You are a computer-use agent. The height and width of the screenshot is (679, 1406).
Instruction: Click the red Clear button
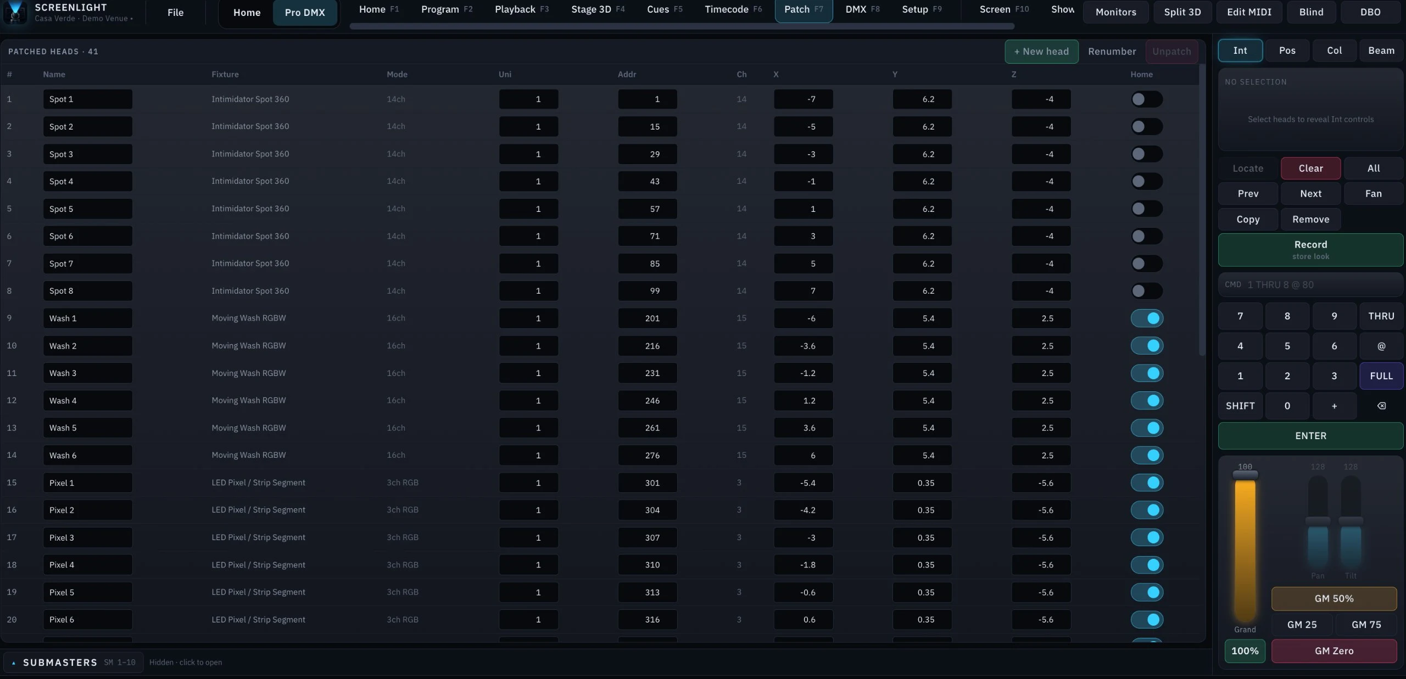(x=1310, y=169)
